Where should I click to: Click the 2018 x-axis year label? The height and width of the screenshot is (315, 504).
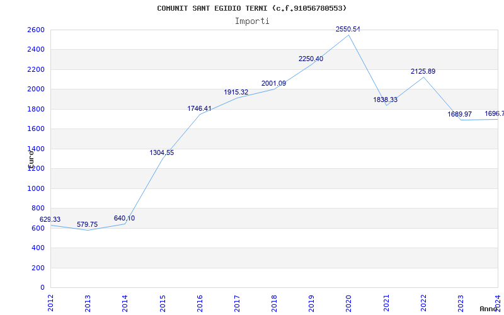(x=274, y=303)
